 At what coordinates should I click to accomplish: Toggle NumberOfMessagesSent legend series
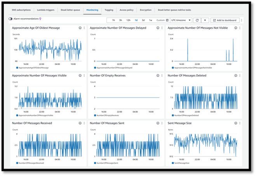pos(106,163)
